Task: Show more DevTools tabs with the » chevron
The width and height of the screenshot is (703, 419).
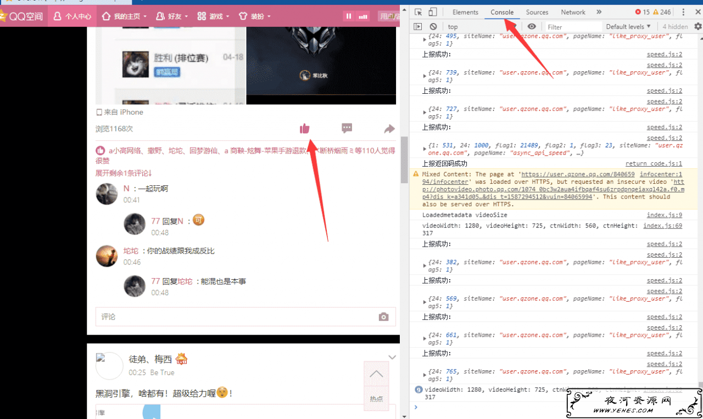Action: click(599, 12)
